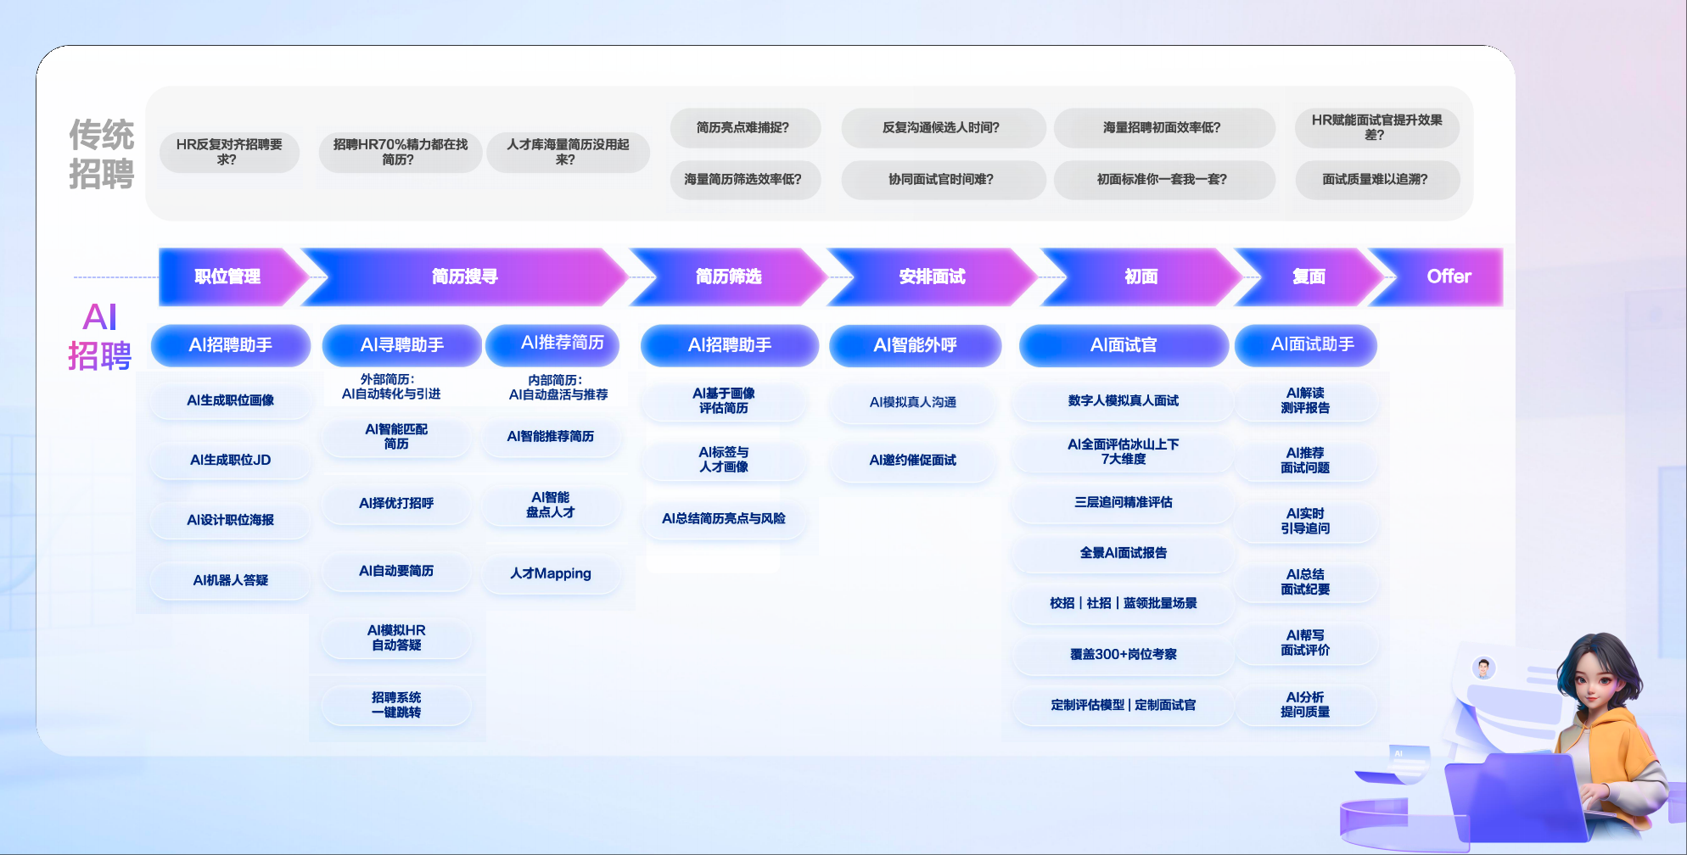Click the AI邀约催促面试 item
The width and height of the screenshot is (1687, 855).
coord(912,460)
